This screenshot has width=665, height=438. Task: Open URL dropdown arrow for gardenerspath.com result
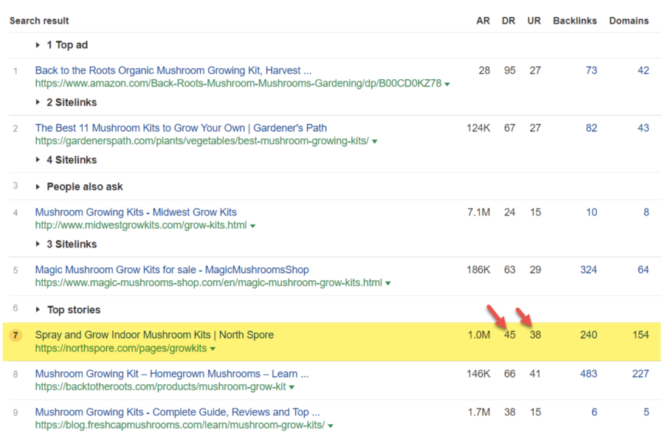coord(375,142)
